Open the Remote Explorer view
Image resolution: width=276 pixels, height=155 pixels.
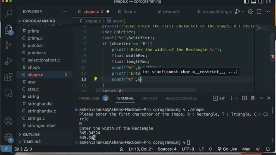8,93
